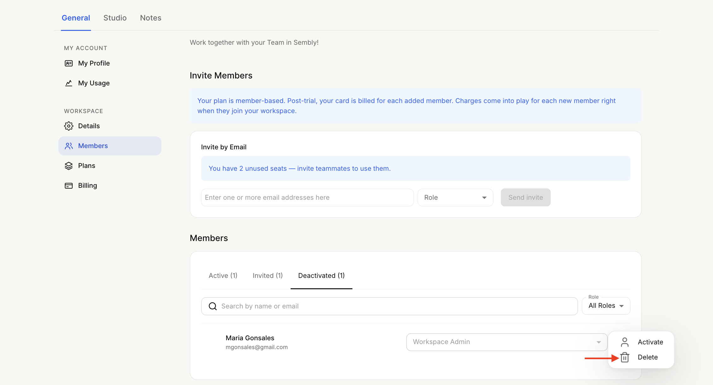Go to the Plans page
Screen dimensions: 713x385
pyautogui.click(x=110, y=166)
